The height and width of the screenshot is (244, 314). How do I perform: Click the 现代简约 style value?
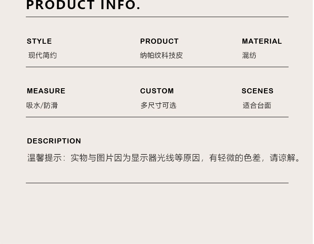tap(43, 56)
